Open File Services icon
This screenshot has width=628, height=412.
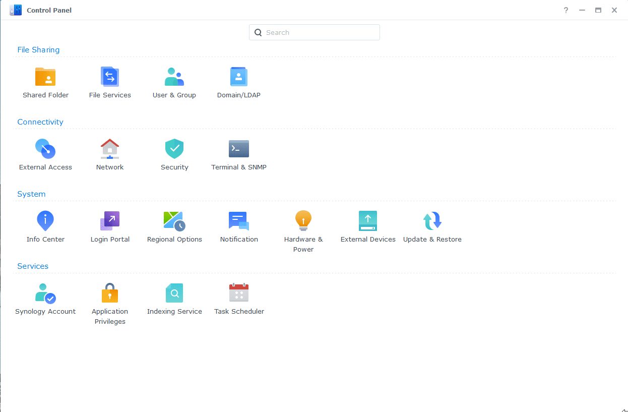click(x=110, y=77)
